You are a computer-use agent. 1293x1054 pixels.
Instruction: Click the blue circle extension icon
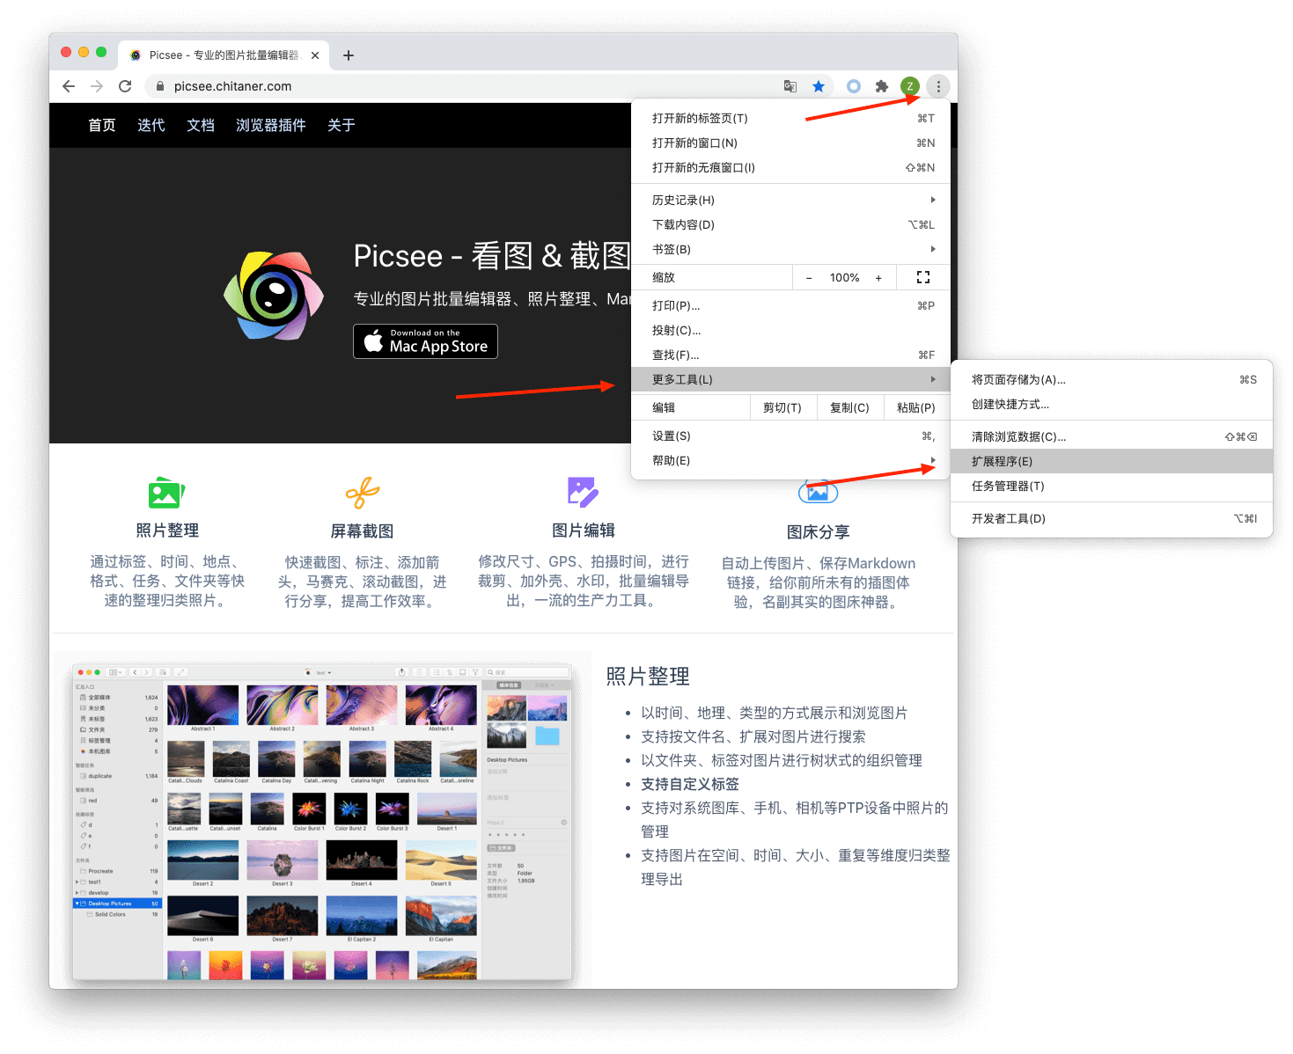click(x=853, y=86)
